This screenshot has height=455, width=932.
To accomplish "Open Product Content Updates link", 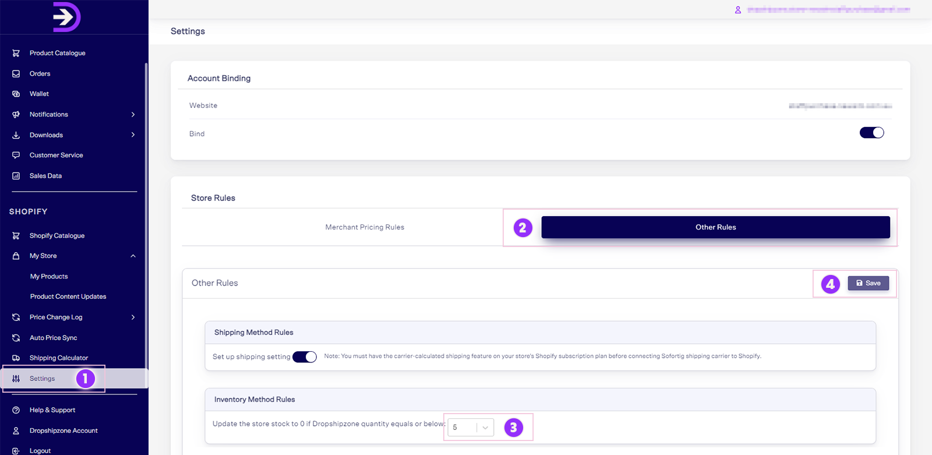I will point(68,297).
